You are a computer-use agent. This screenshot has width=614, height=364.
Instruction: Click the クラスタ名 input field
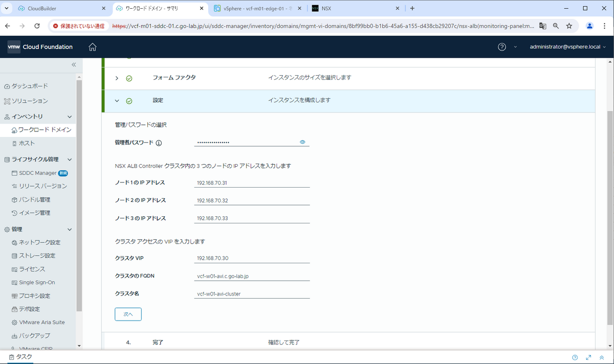pyautogui.click(x=252, y=294)
